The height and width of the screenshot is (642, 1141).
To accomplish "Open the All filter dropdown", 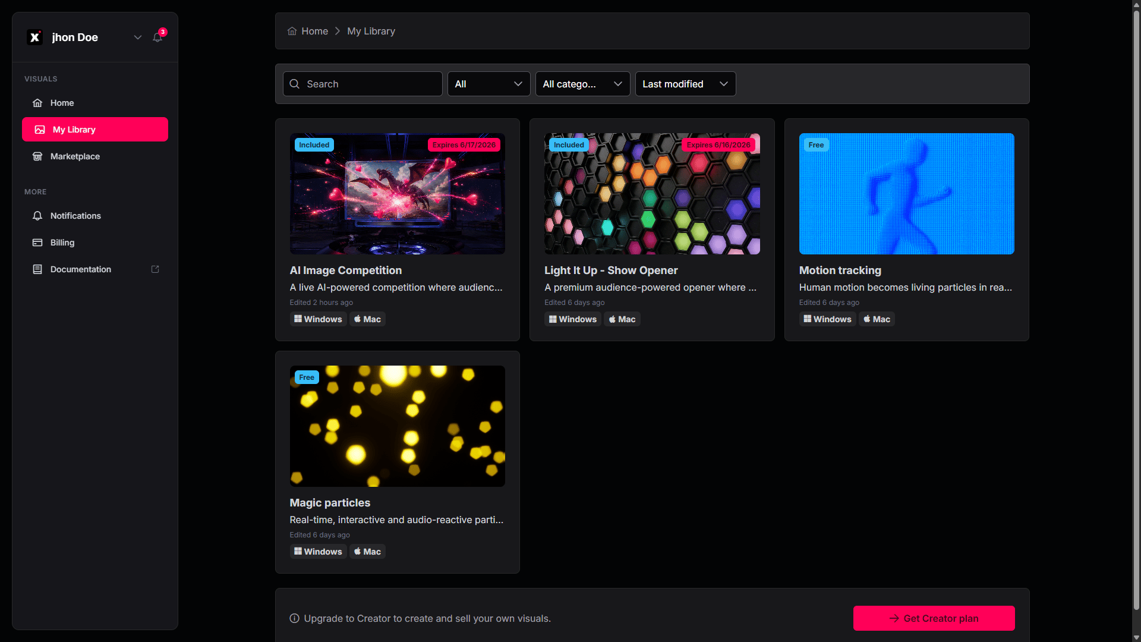I will click(x=488, y=84).
